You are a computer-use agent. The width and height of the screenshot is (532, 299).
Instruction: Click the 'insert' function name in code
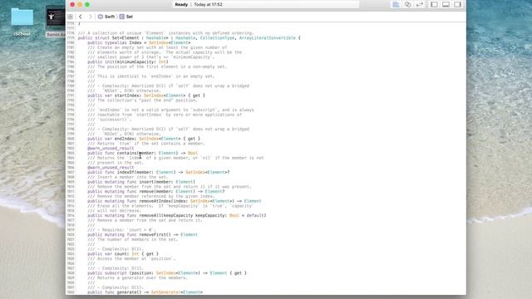coord(146,182)
